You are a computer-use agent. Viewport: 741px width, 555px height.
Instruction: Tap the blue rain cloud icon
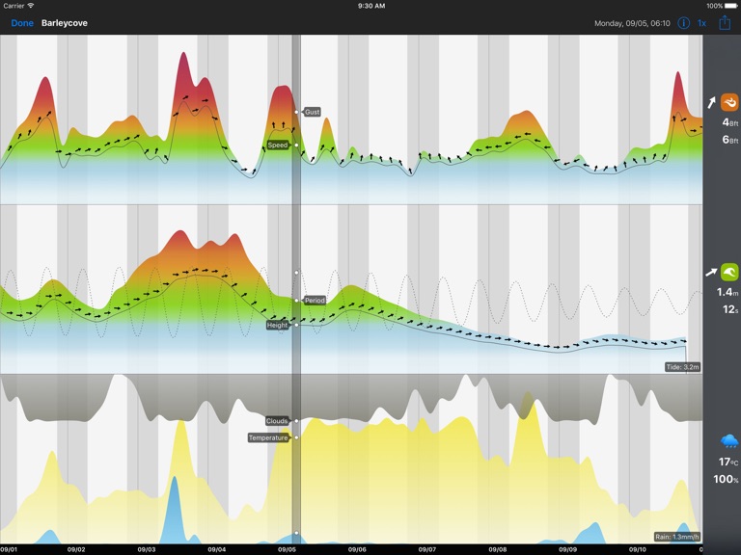[x=729, y=441]
